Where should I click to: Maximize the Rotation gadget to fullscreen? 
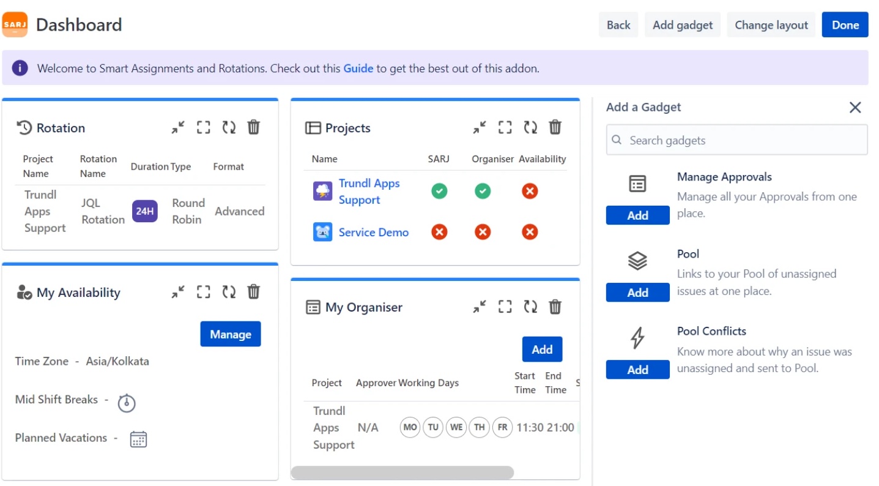point(204,127)
